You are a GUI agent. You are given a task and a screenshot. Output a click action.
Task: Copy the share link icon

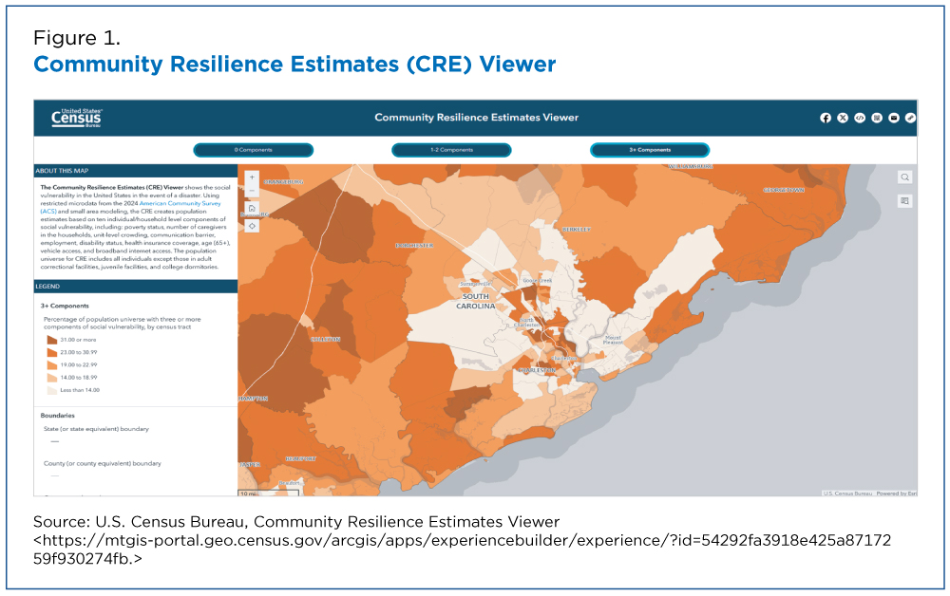pyautogui.click(x=910, y=118)
